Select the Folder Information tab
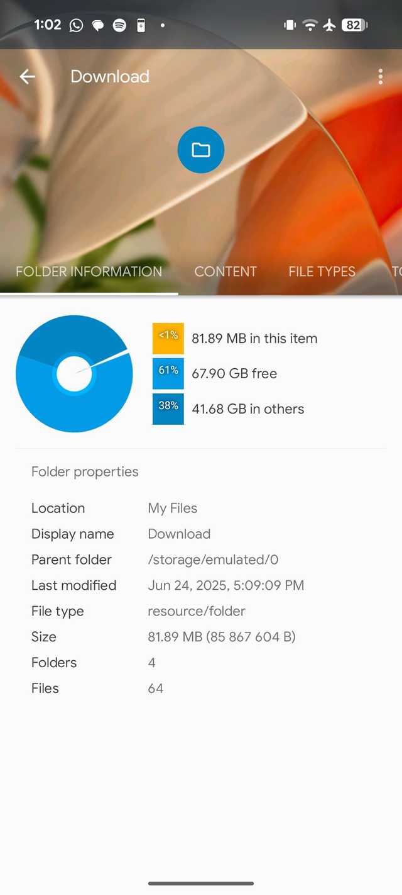Viewport: 402px width, 895px height. pyautogui.click(x=89, y=271)
